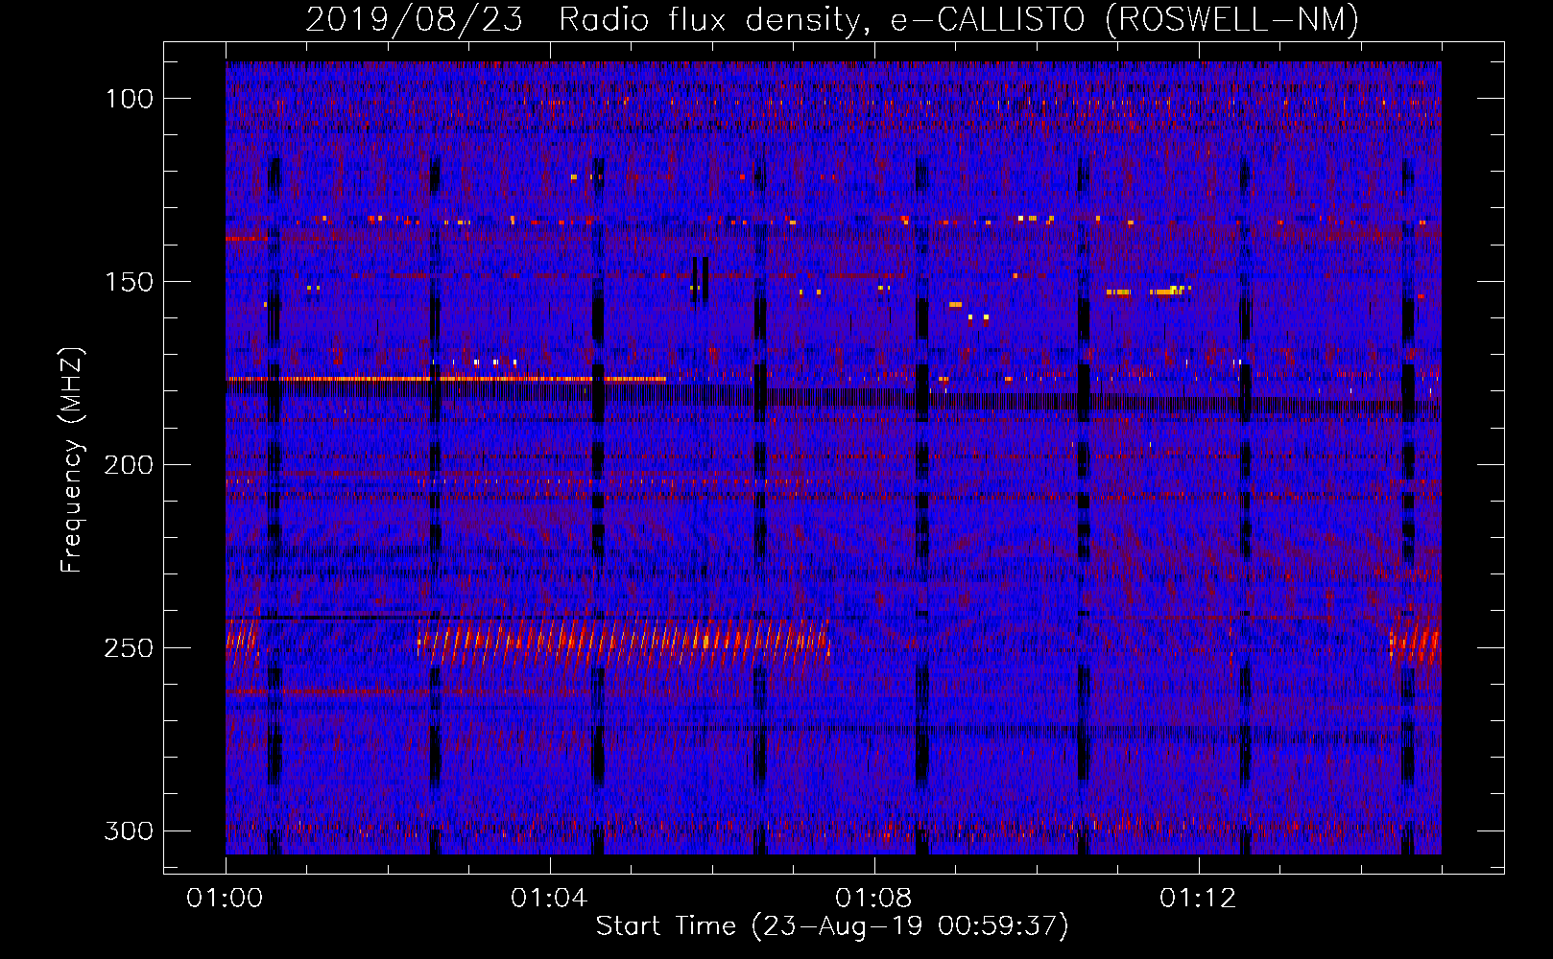Click the date 2019/08/23 in the title
This screenshot has height=959, width=1553.
pos(415,19)
